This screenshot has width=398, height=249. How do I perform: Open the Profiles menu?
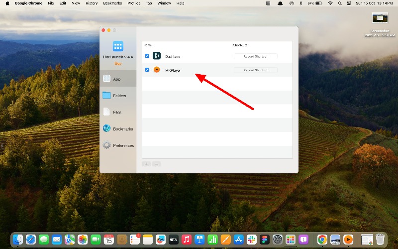point(134,3)
